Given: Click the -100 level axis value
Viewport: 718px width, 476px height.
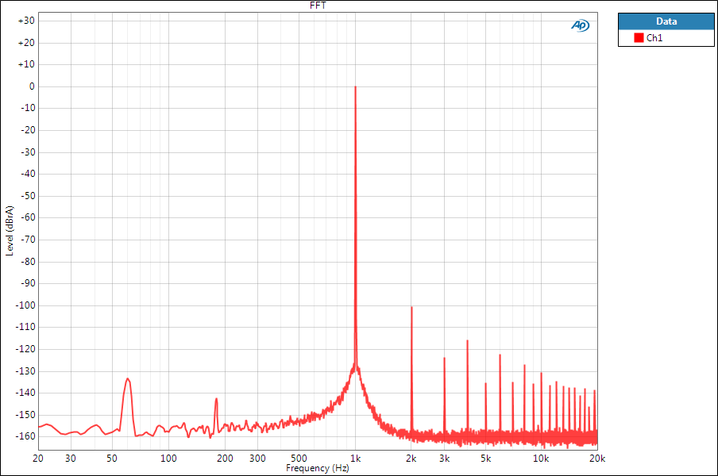Looking at the screenshot, I should pos(25,305).
